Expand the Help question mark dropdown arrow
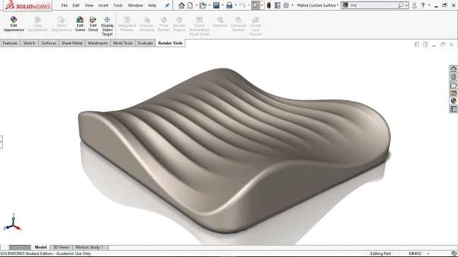 pyautogui.click(x=429, y=5)
